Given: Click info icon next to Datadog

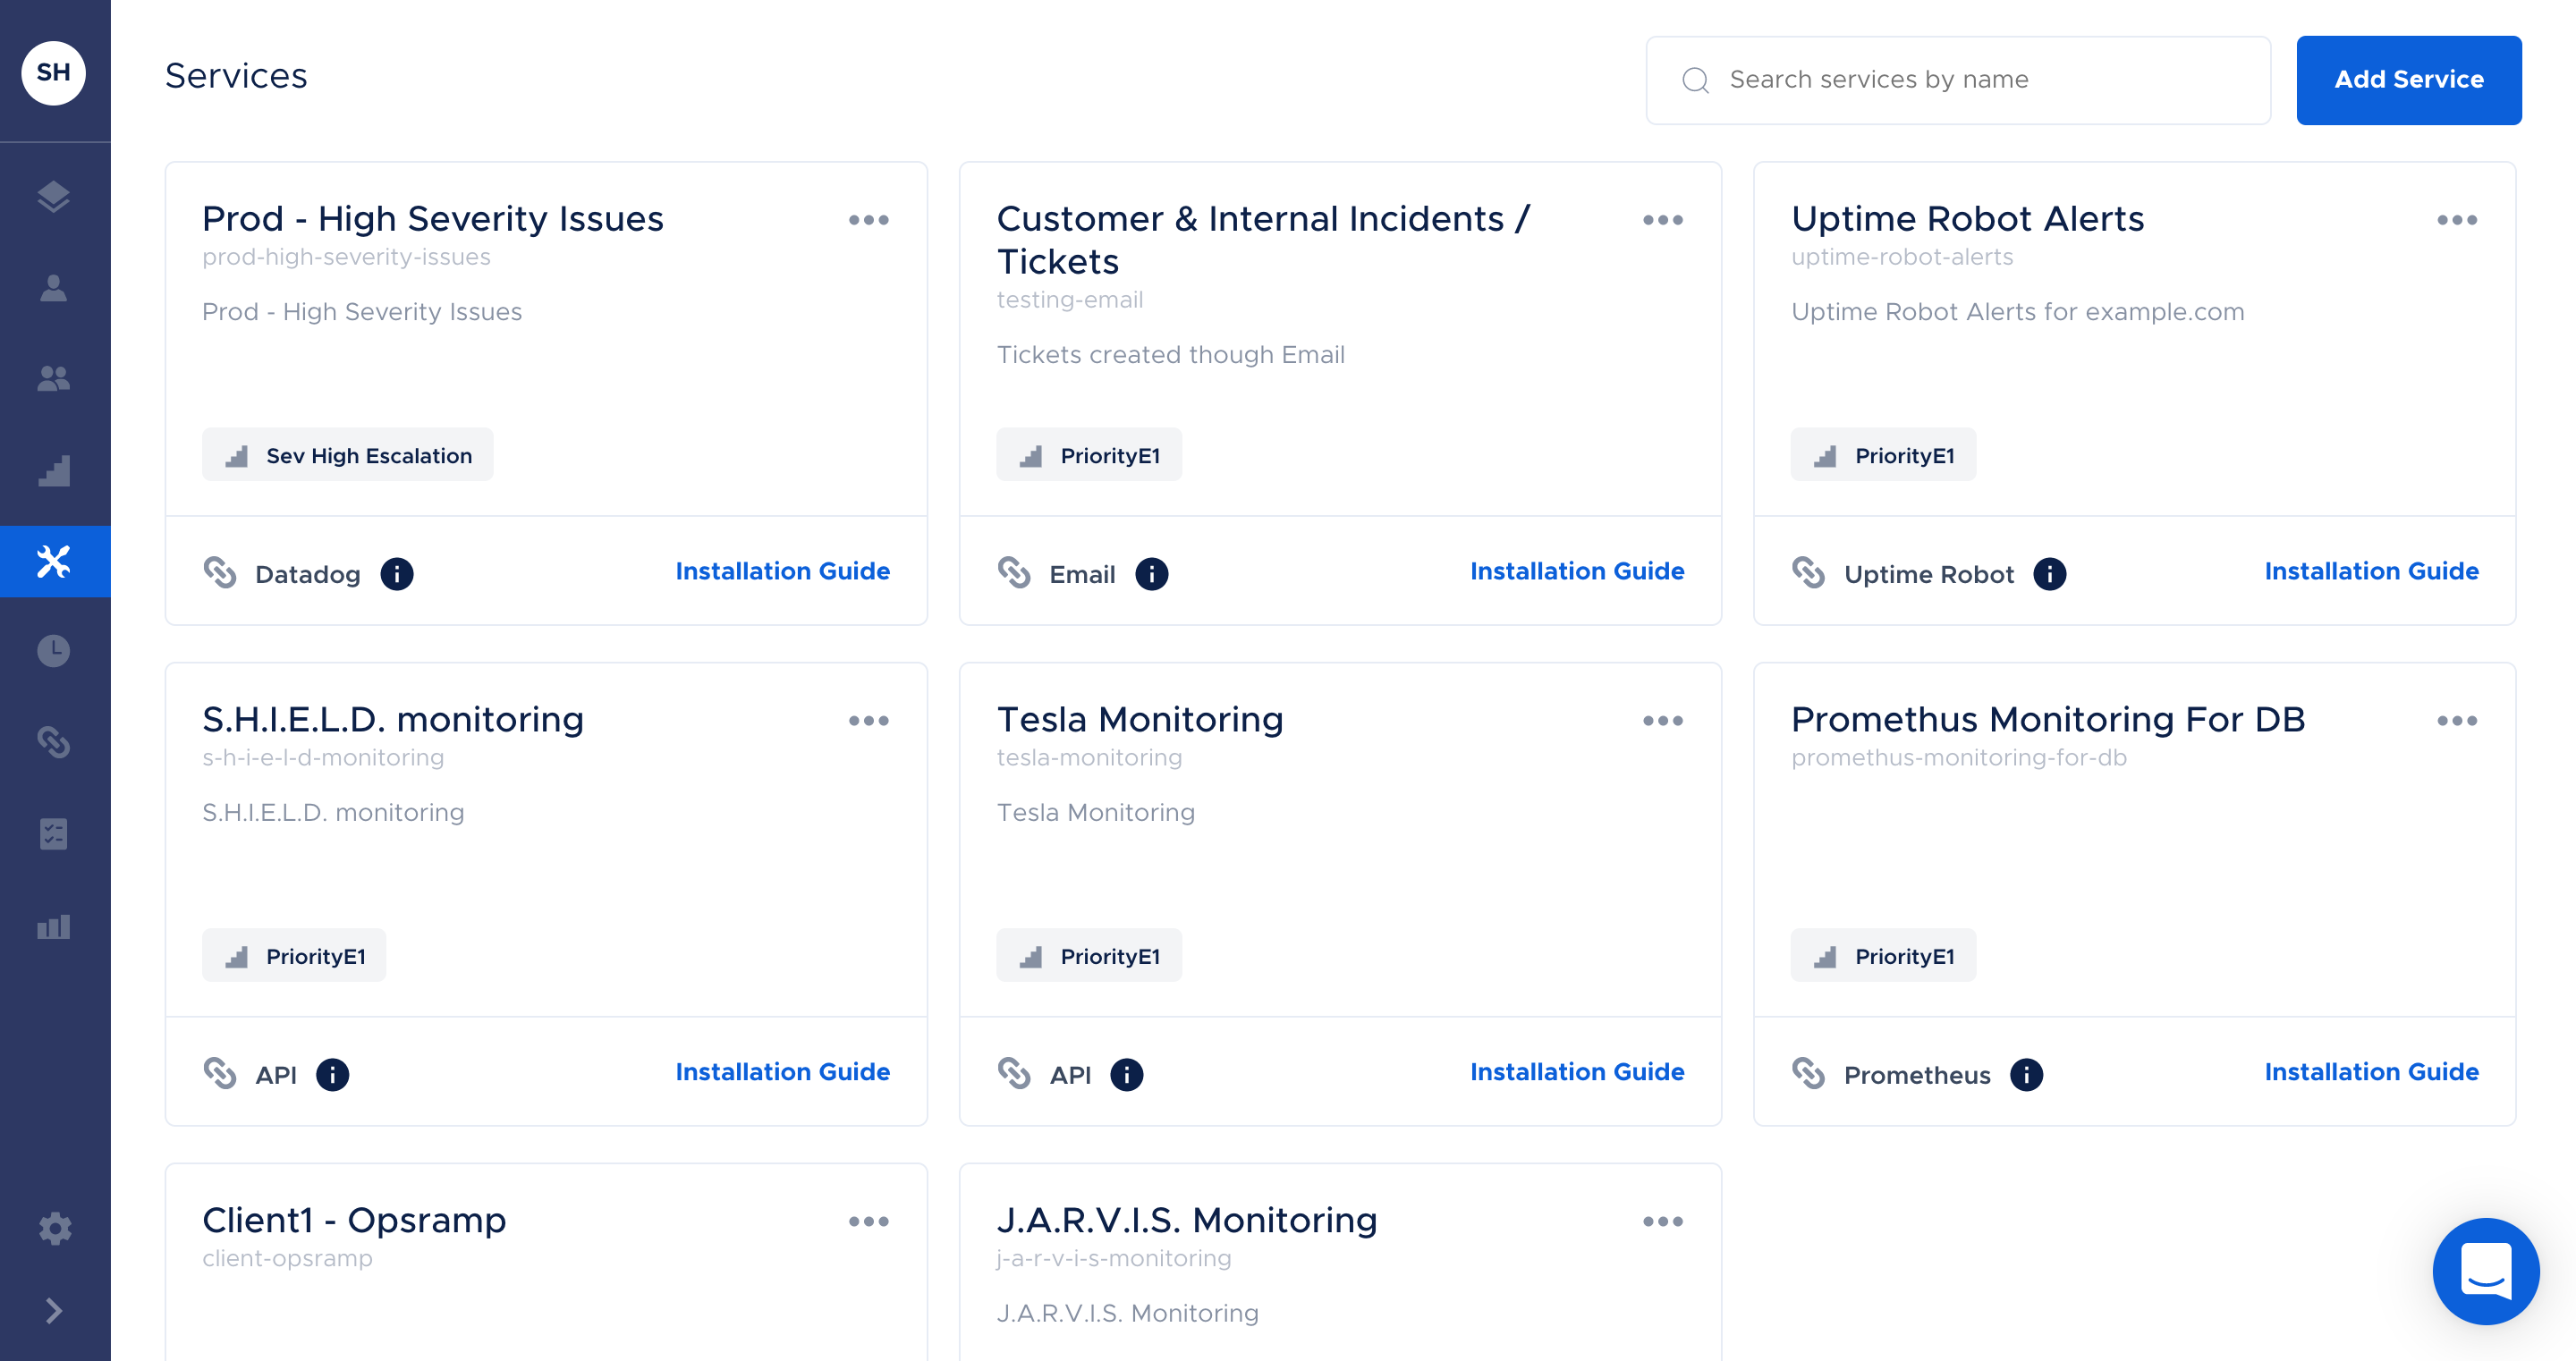Looking at the screenshot, I should (x=397, y=574).
